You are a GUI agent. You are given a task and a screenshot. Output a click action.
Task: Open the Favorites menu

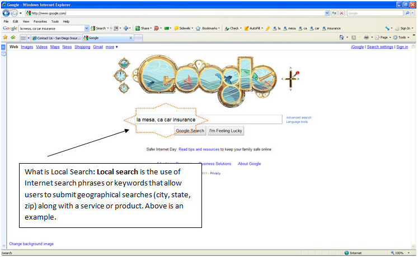tap(40, 22)
